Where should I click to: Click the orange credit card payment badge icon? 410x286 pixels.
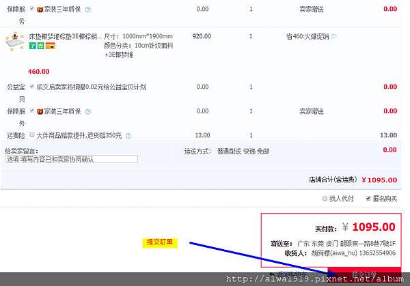point(51,46)
